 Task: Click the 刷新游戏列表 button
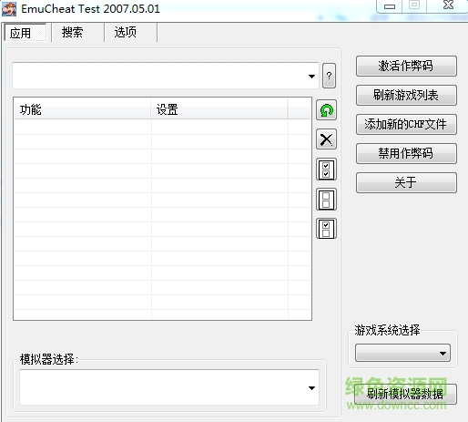(406, 95)
